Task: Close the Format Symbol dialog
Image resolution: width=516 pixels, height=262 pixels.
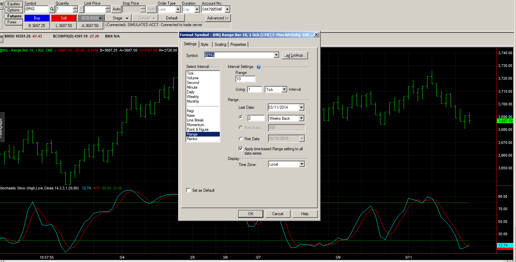Action: 316,35
